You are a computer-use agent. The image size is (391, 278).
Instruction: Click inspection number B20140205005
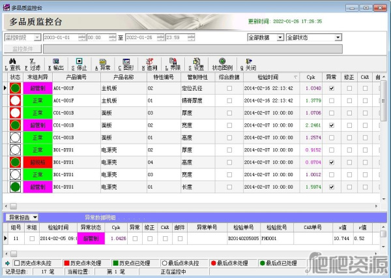(243, 239)
